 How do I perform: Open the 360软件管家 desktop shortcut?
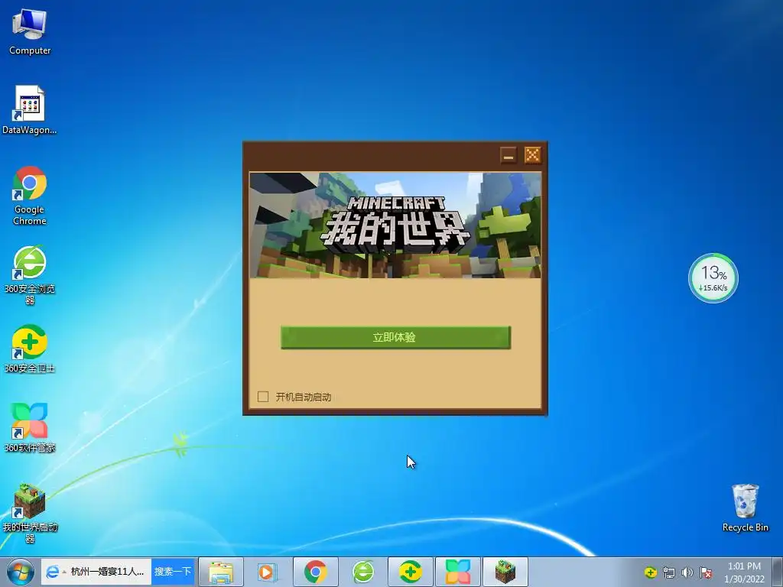coord(30,428)
